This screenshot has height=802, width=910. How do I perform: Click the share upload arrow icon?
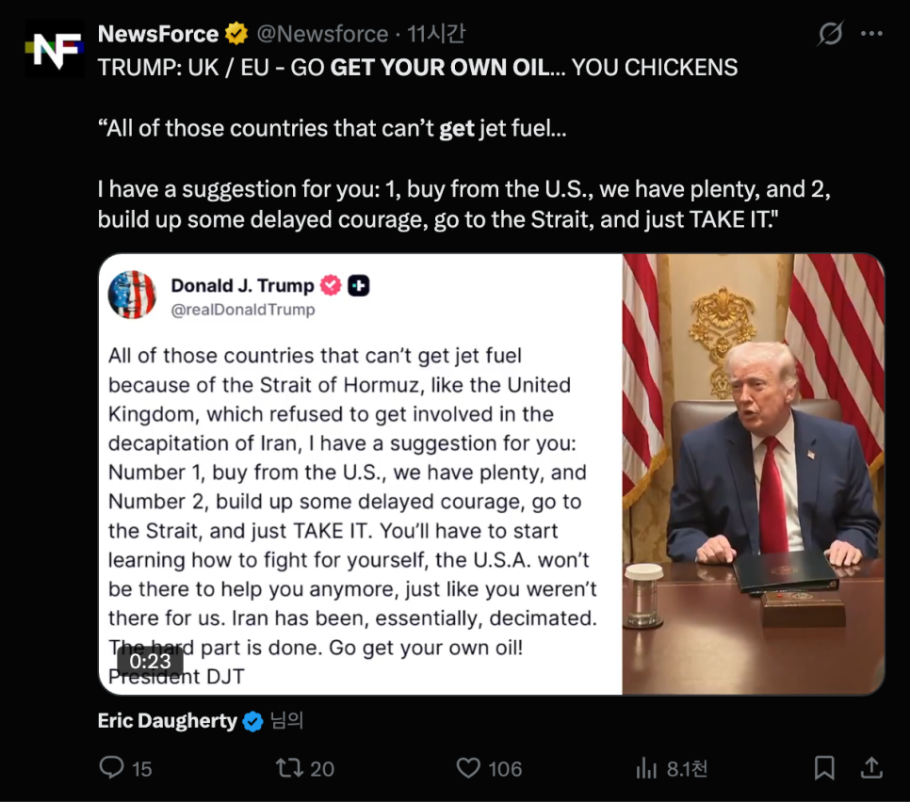(871, 768)
